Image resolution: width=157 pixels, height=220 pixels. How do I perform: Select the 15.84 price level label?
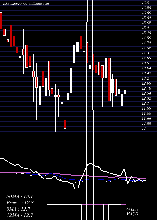[146, 18]
